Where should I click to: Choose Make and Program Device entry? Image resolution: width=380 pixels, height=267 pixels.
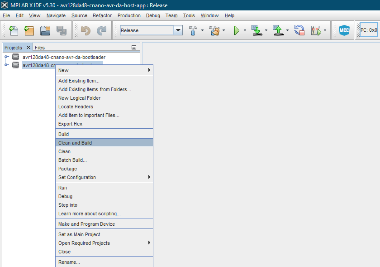(x=104, y=224)
